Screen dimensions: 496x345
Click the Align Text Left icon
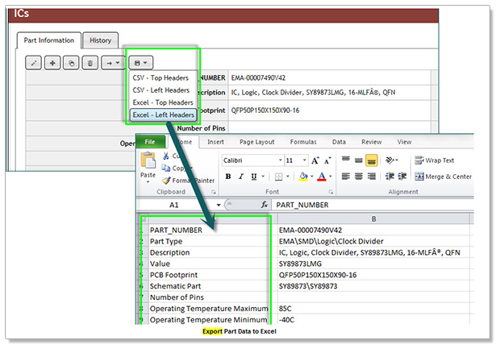pyautogui.click(x=346, y=177)
